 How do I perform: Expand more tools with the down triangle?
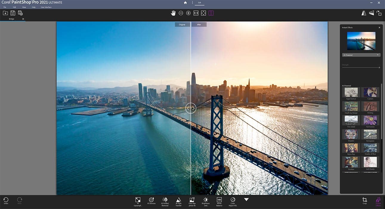click(x=246, y=199)
